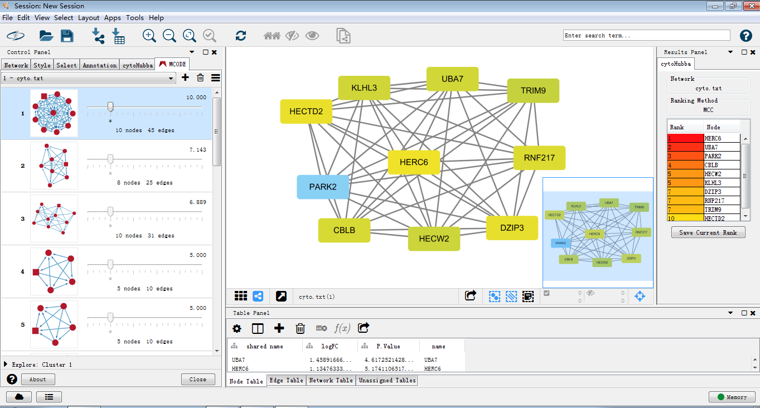The height and width of the screenshot is (408, 760).
Task: Zoom to selected region icon
Action: coord(210,36)
